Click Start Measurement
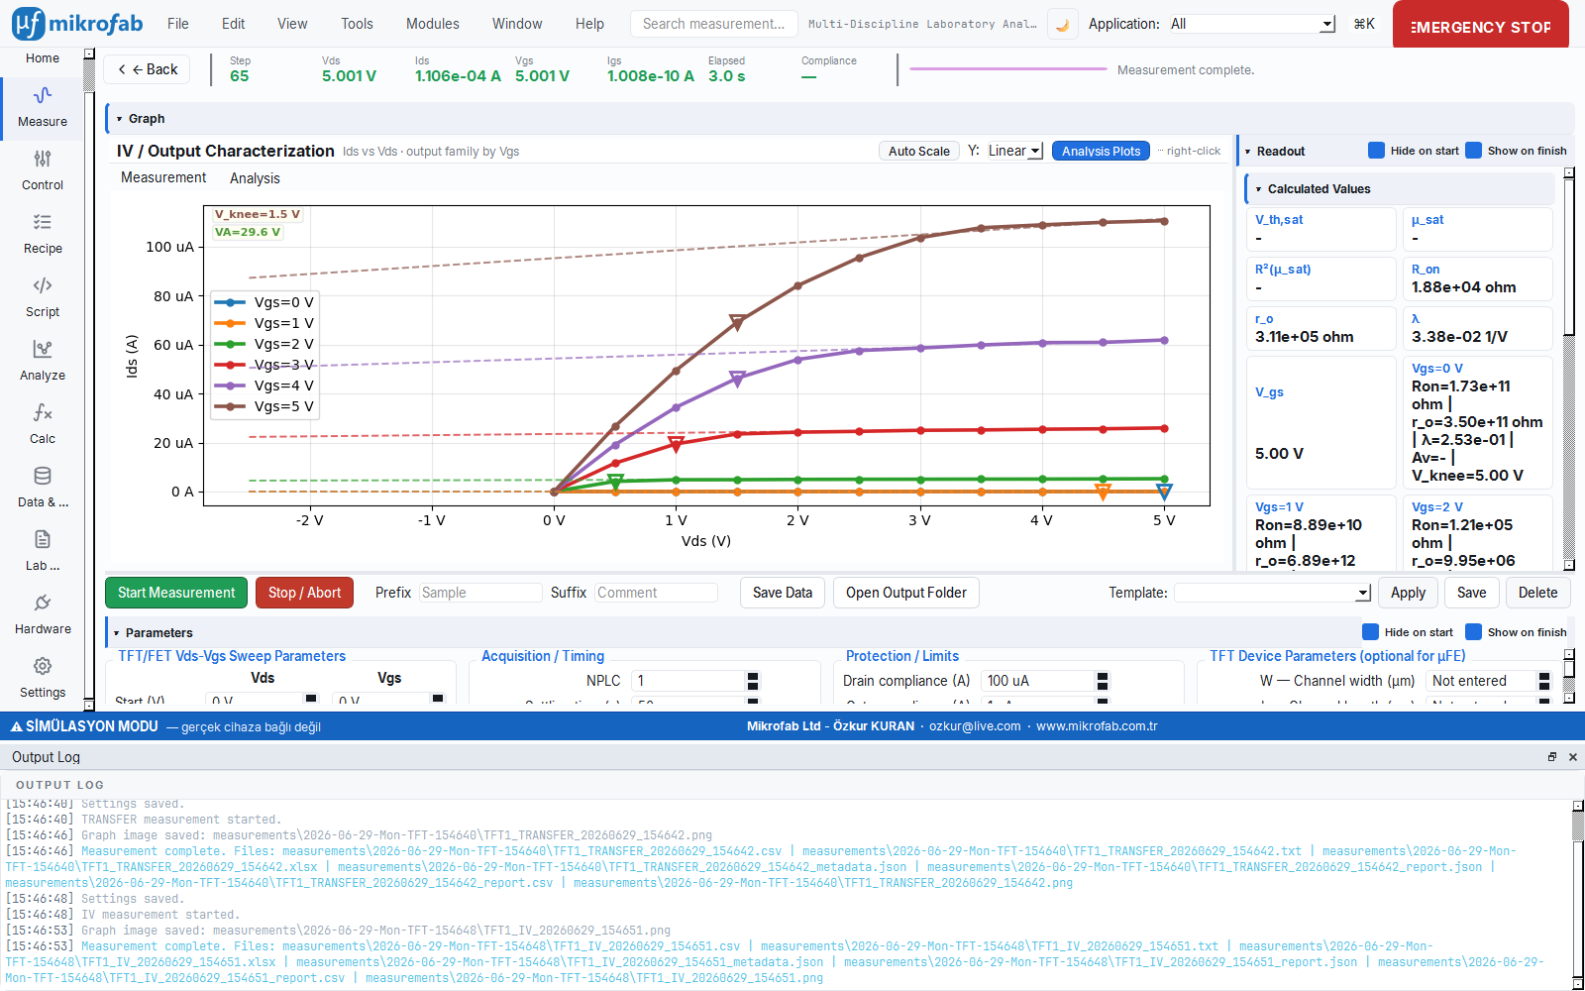Screen dimensions: 1585x991 [x=176, y=593]
